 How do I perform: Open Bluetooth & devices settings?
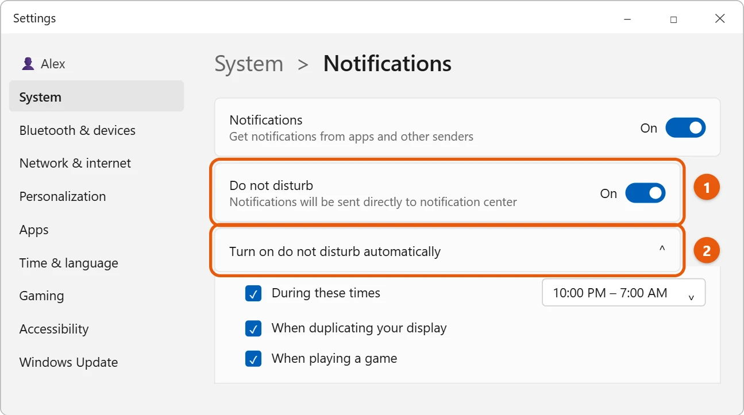click(78, 130)
